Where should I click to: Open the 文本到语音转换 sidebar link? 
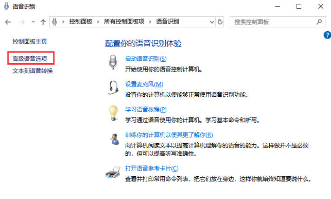click(32, 71)
